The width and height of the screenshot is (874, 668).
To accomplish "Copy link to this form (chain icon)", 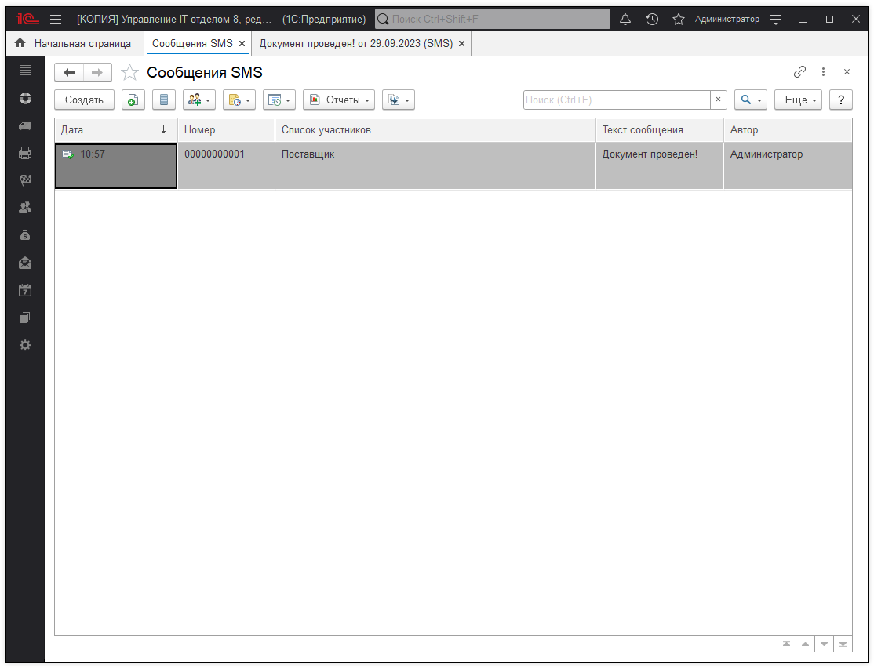I will pos(799,72).
